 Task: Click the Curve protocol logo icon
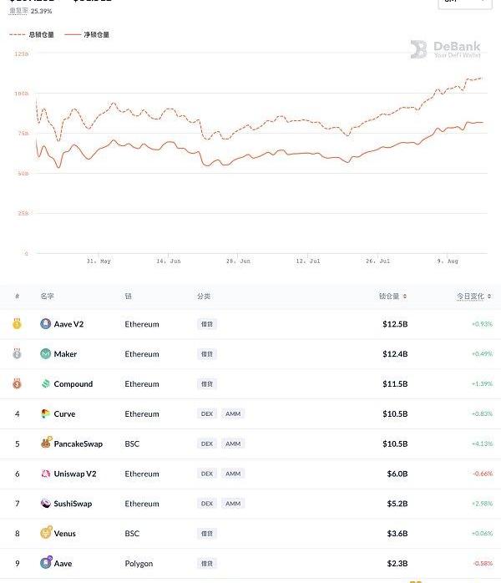click(x=46, y=414)
